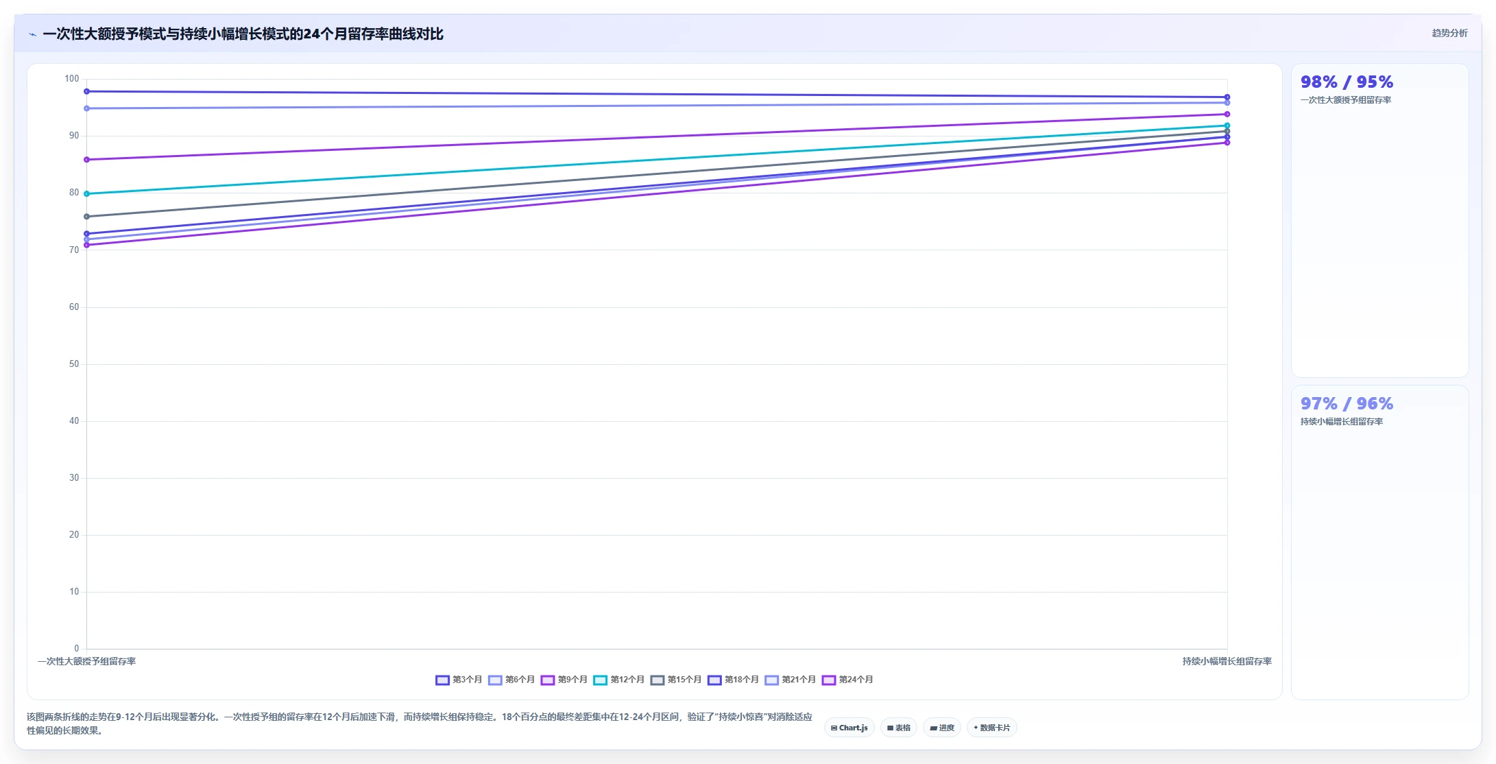Viewport: 1496px width, 764px height.
Task: Toggle the 第15个月 gray legend entry
Action: pyautogui.click(x=675, y=680)
